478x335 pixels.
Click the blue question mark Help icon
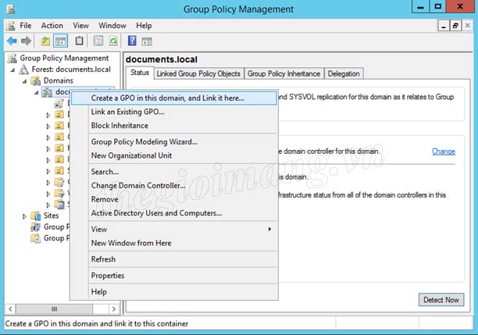[x=132, y=41]
